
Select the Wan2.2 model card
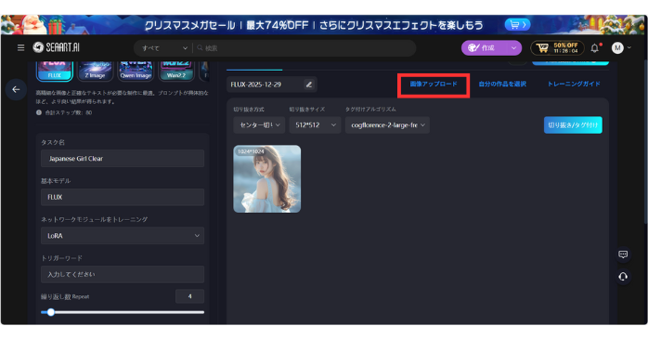[176, 71]
